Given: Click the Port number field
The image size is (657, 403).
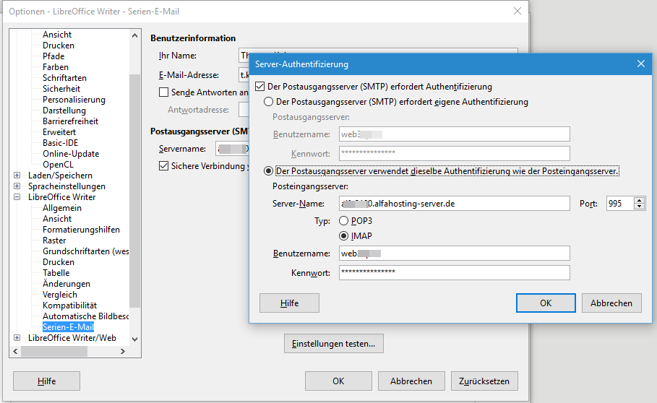Looking at the screenshot, I should click(621, 204).
